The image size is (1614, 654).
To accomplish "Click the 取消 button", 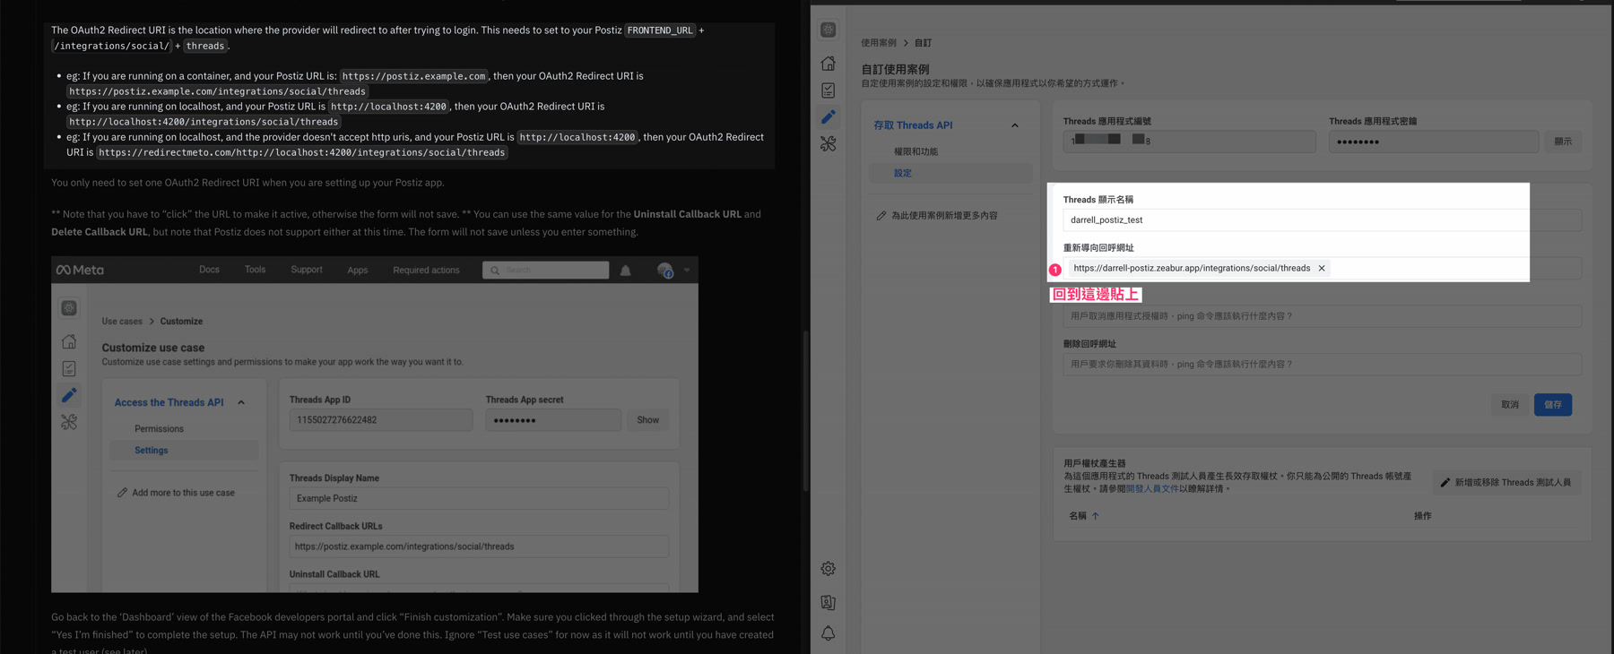I will [1510, 405].
